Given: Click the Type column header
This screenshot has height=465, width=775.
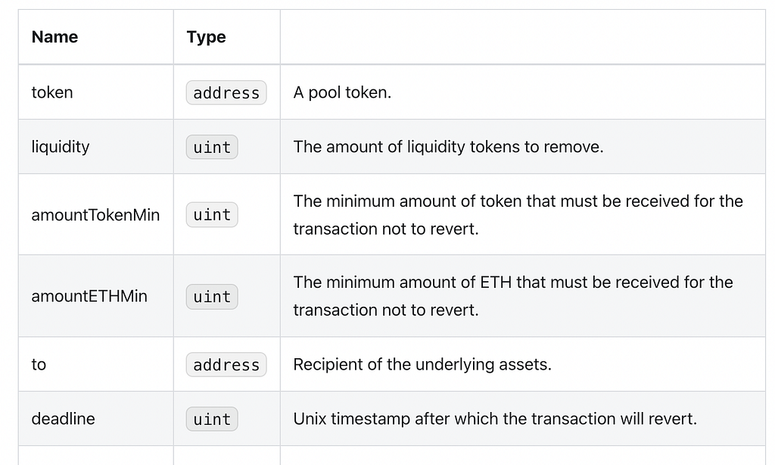Looking at the screenshot, I should click(206, 37).
